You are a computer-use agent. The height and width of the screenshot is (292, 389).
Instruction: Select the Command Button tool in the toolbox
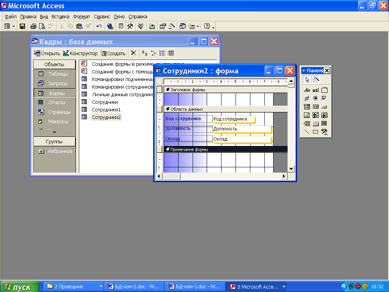tap(324, 107)
